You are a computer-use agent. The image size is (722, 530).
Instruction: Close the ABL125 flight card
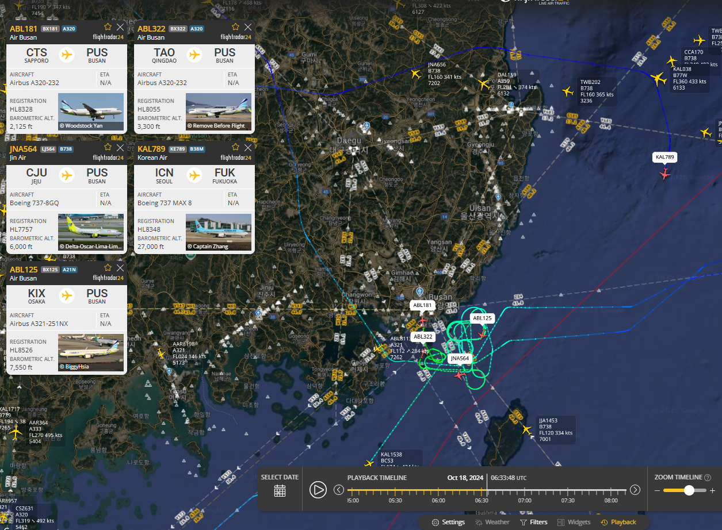coord(120,268)
